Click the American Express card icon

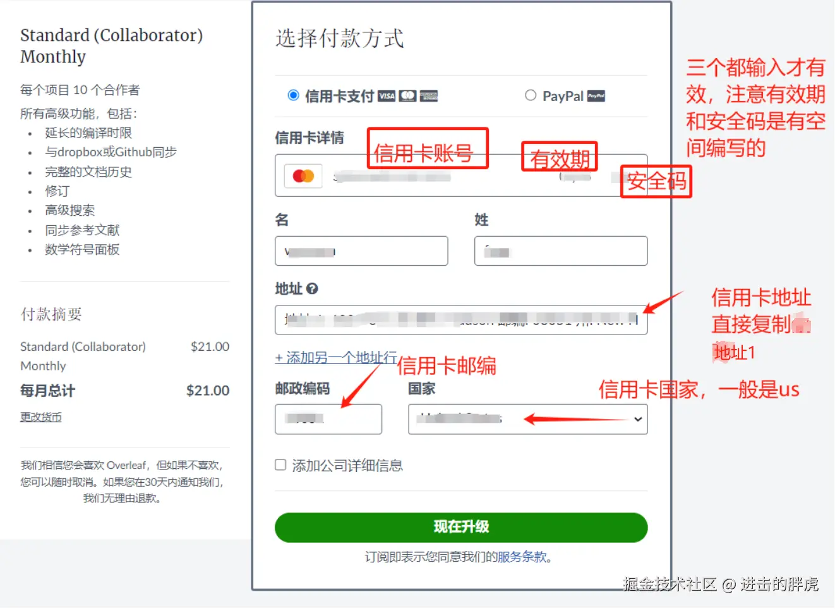pyautogui.click(x=429, y=96)
